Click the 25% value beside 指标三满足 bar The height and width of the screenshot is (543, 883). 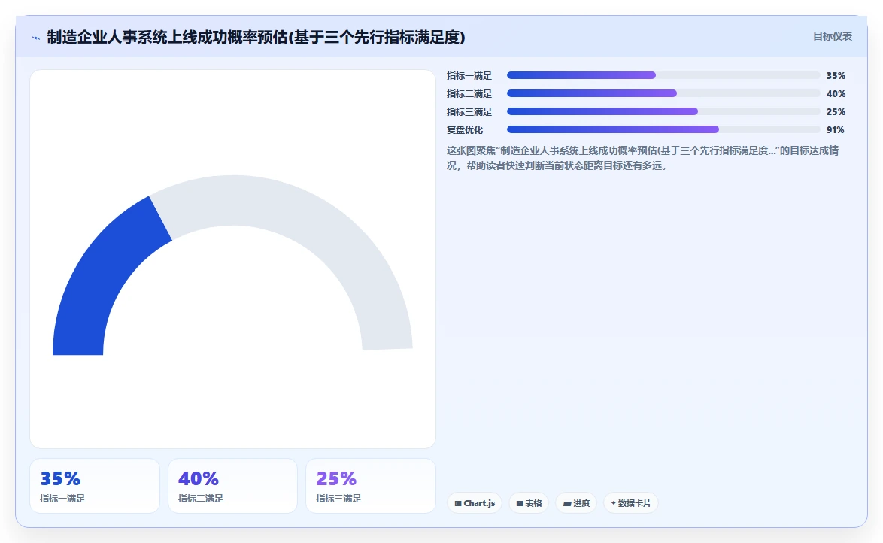[836, 111]
